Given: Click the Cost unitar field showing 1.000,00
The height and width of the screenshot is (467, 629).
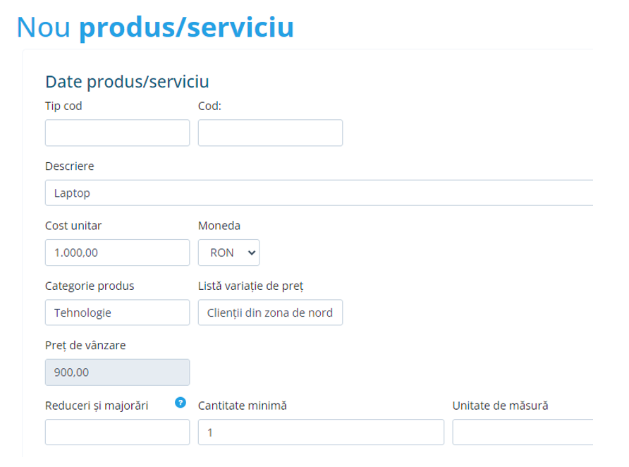Looking at the screenshot, I should coord(117,253).
